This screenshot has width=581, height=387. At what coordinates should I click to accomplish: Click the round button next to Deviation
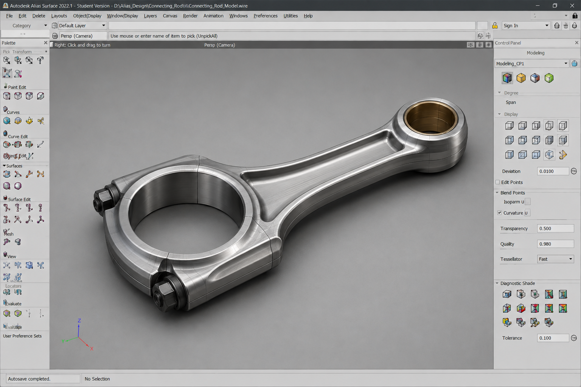pos(574,171)
